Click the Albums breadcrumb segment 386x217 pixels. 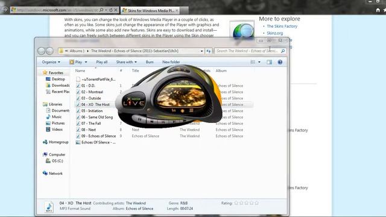click(x=77, y=51)
